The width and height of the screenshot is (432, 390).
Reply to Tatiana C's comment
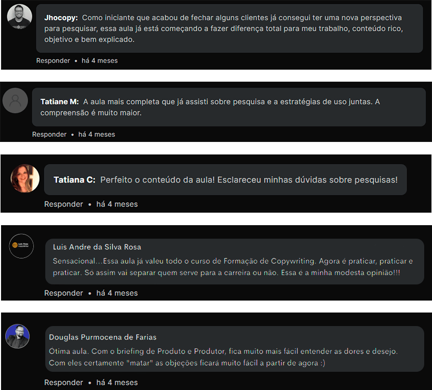[x=63, y=204]
